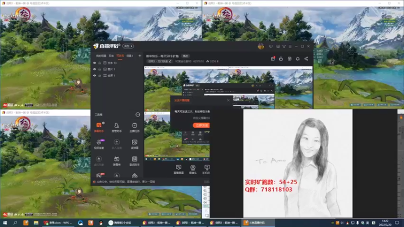Add a phone screen-cast source
Viewport: 404px width, 227px height.
tap(207, 169)
